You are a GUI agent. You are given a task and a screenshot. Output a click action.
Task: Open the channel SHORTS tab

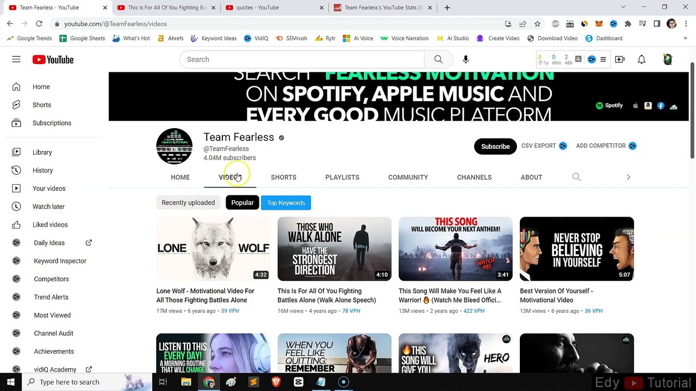(283, 177)
